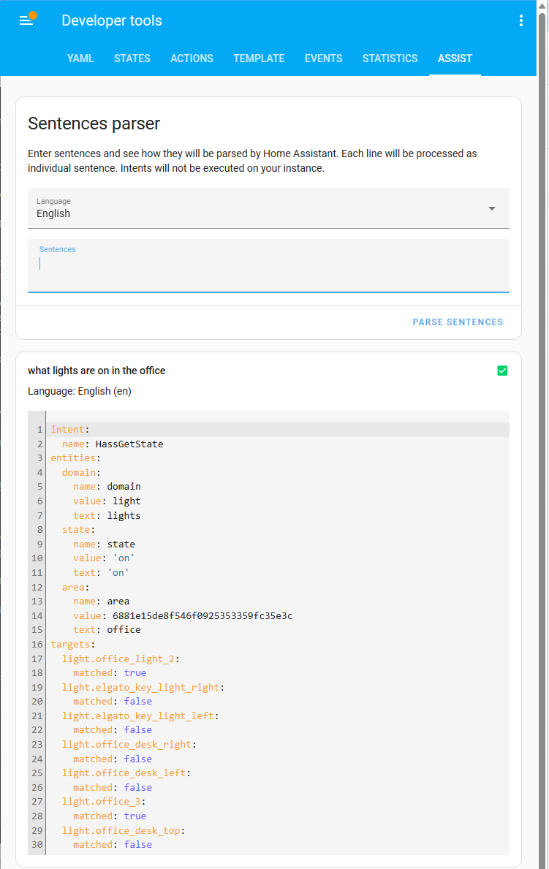Focus the Sentences input field
Image resolution: width=549 pixels, height=869 pixels.
[268, 267]
